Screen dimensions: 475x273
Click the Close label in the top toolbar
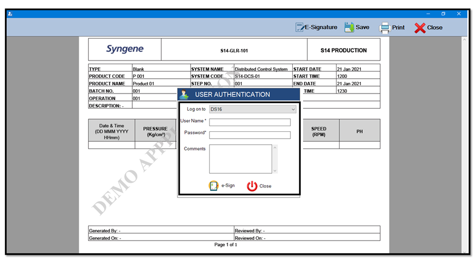[x=435, y=27]
